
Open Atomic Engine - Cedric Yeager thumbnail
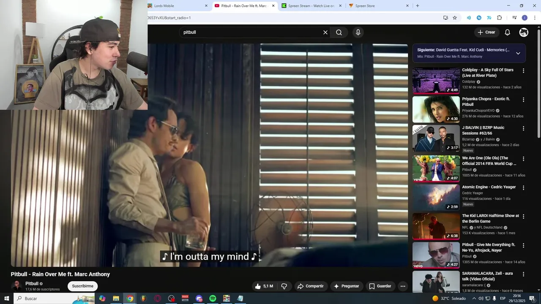coord(436,197)
